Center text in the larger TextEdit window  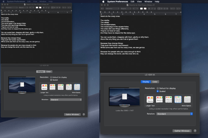(x=162, y=9)
